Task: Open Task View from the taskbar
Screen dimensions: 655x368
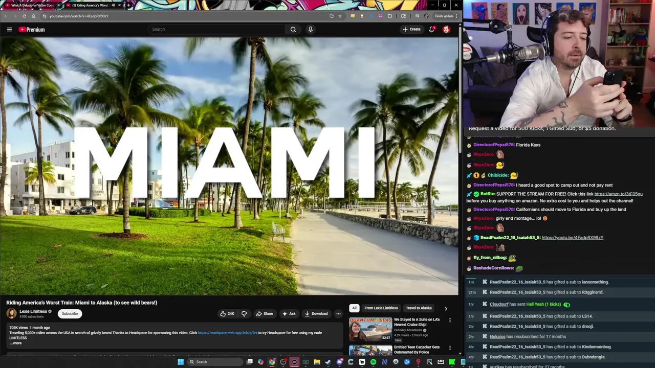Action: [249, 362]
